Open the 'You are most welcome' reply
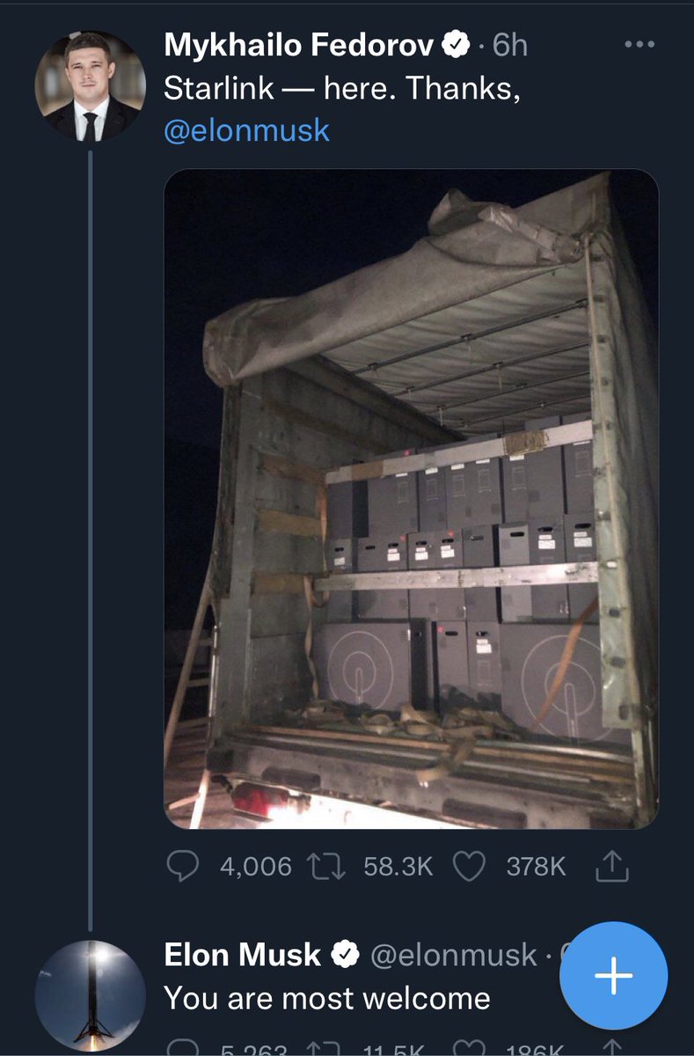694x1056 pixels. (x=327, y=998)
